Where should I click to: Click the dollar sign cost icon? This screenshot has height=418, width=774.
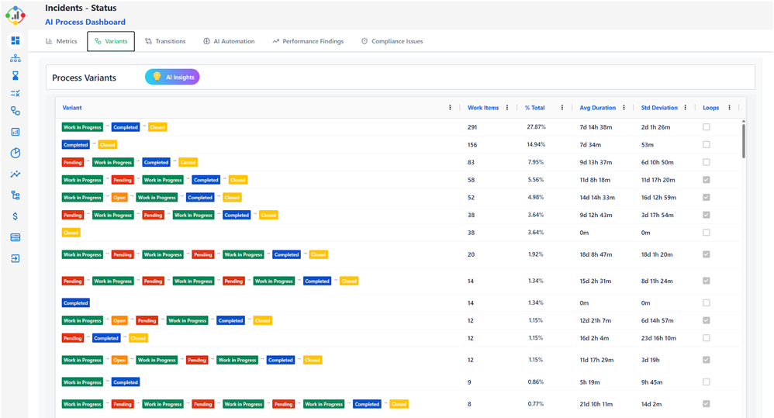coord(16,216)
